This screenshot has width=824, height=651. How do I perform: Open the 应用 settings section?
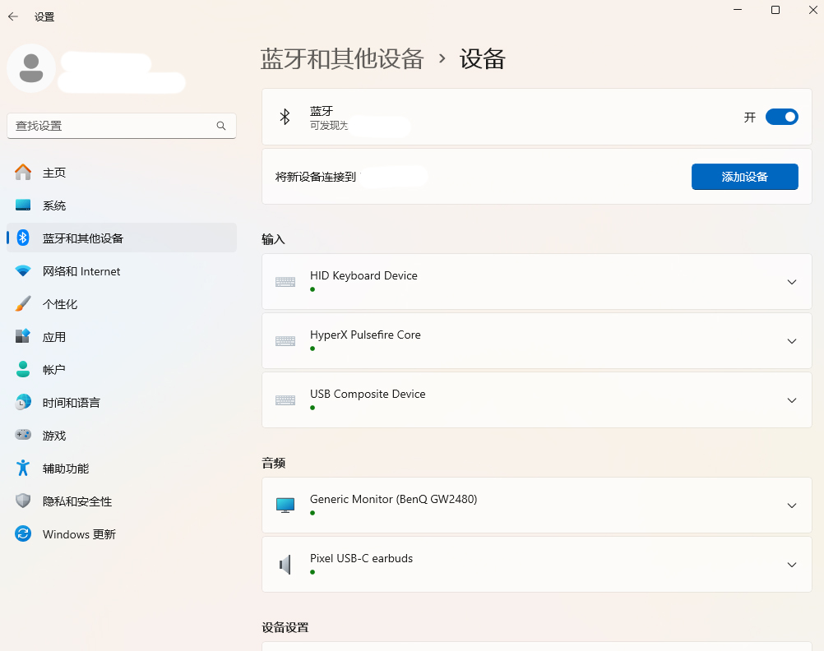[54, 337]
